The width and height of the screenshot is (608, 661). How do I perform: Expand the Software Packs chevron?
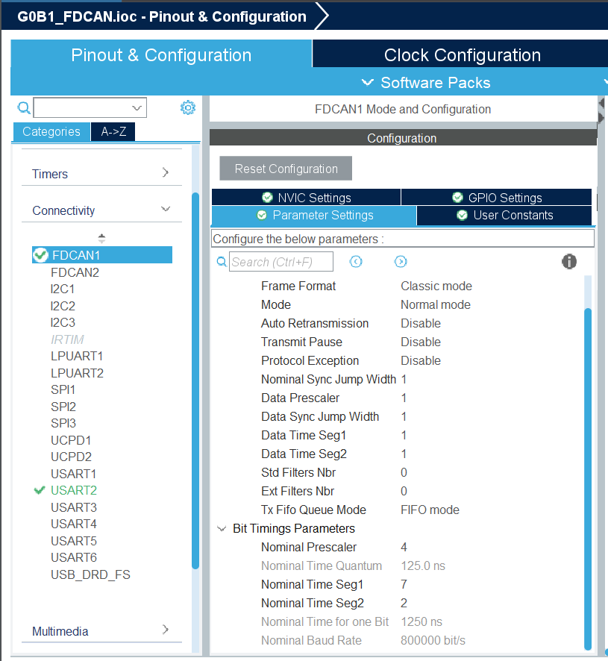(367, 83)
